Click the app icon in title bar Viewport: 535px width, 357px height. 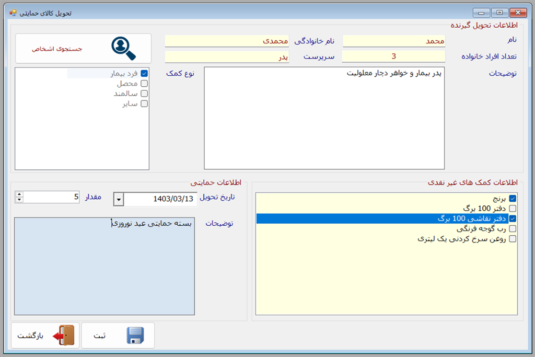pos(13,13)
